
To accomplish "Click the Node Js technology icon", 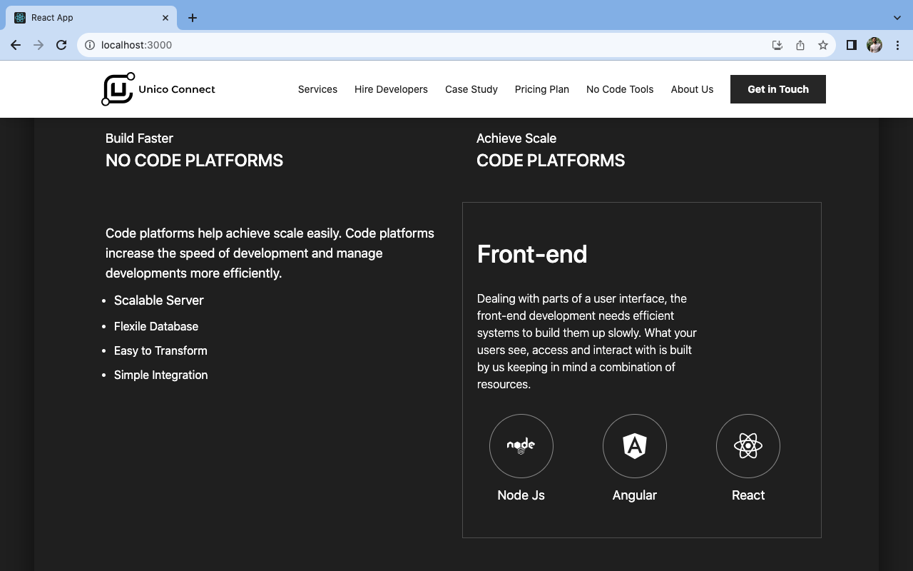I will (521, 445).
